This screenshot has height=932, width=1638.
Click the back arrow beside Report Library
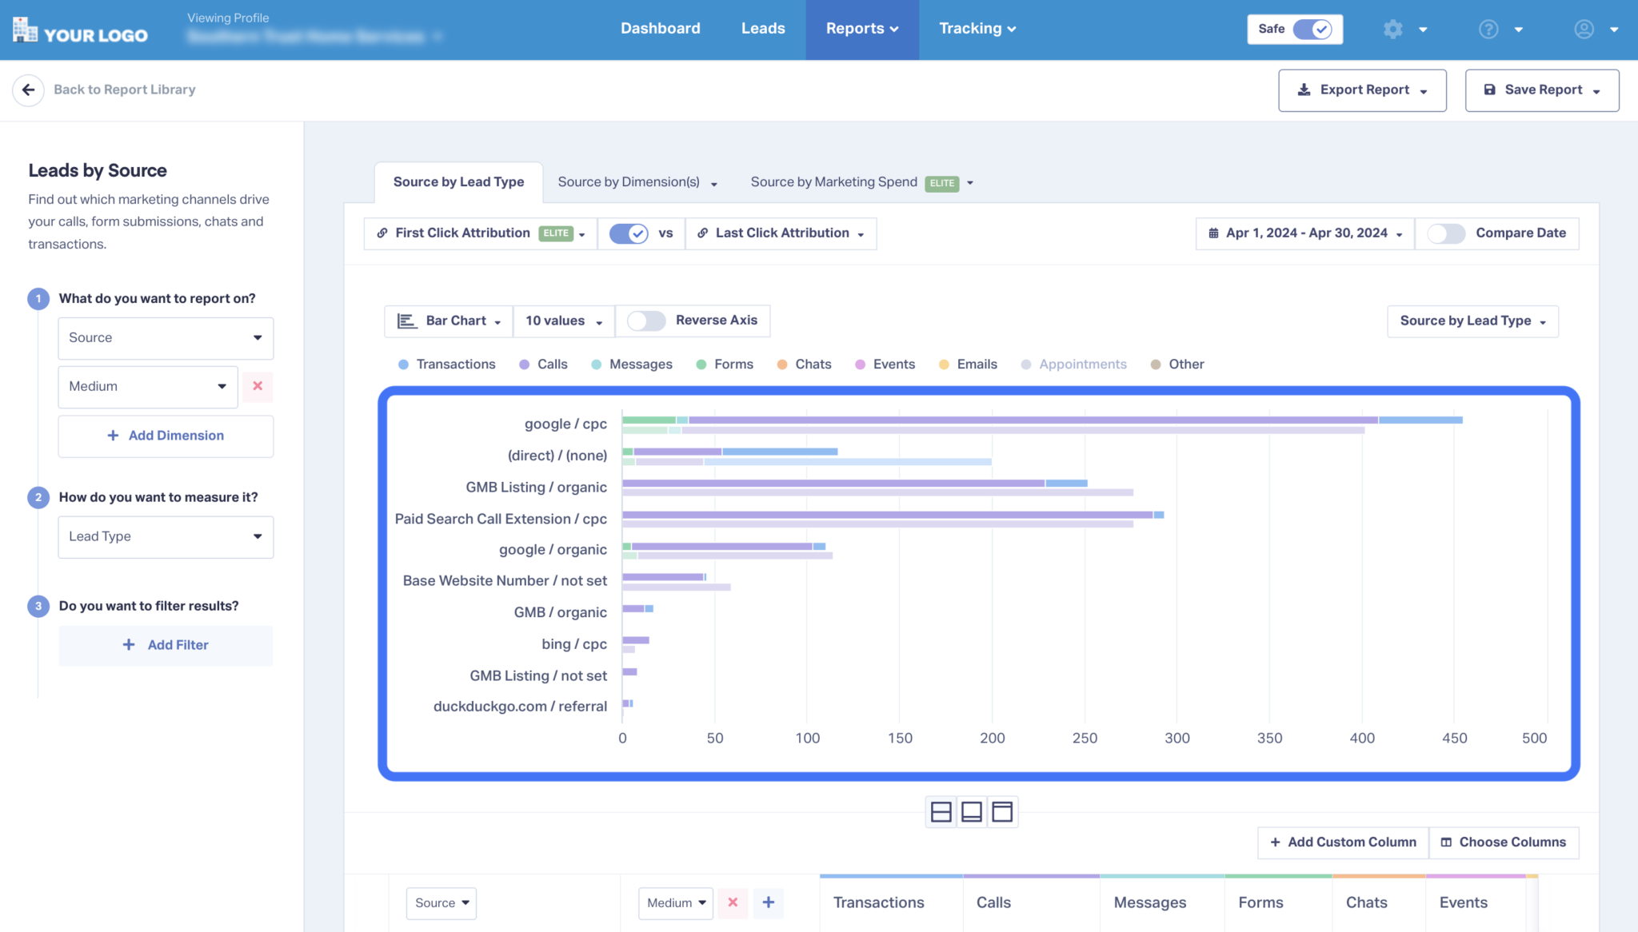click(27, 90)
